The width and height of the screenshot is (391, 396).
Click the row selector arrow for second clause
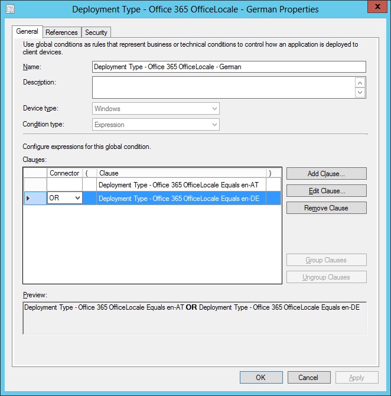(x=28, y=199)
